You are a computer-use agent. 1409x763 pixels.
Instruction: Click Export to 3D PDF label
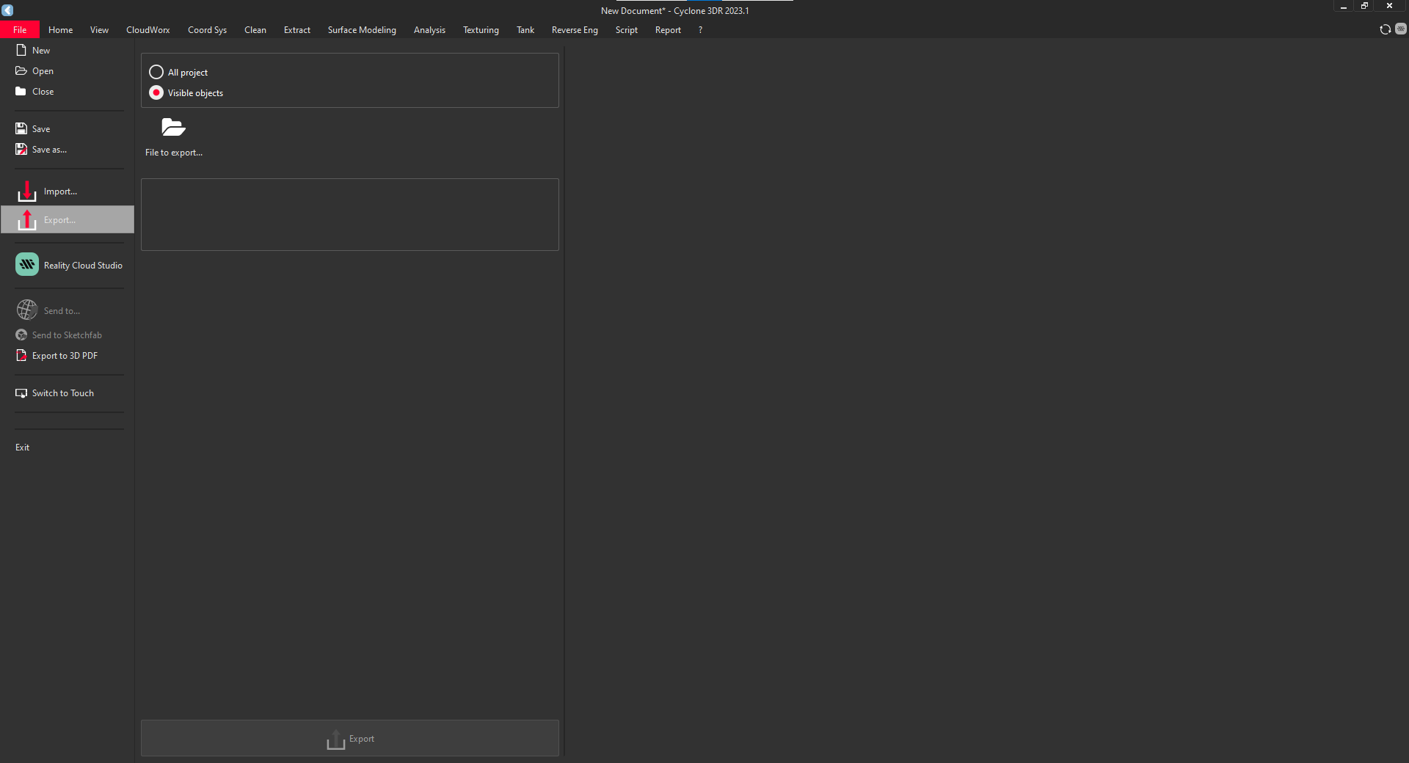pos(65,356)
